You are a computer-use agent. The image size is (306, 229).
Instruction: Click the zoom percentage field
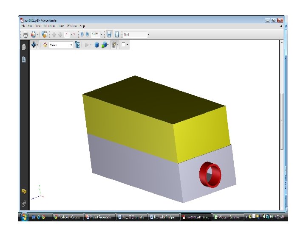[95, 34]
